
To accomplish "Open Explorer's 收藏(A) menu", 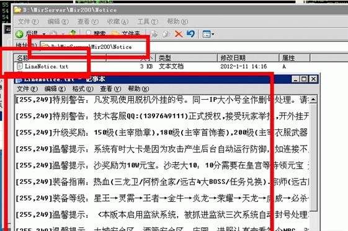I will (118, 22).
